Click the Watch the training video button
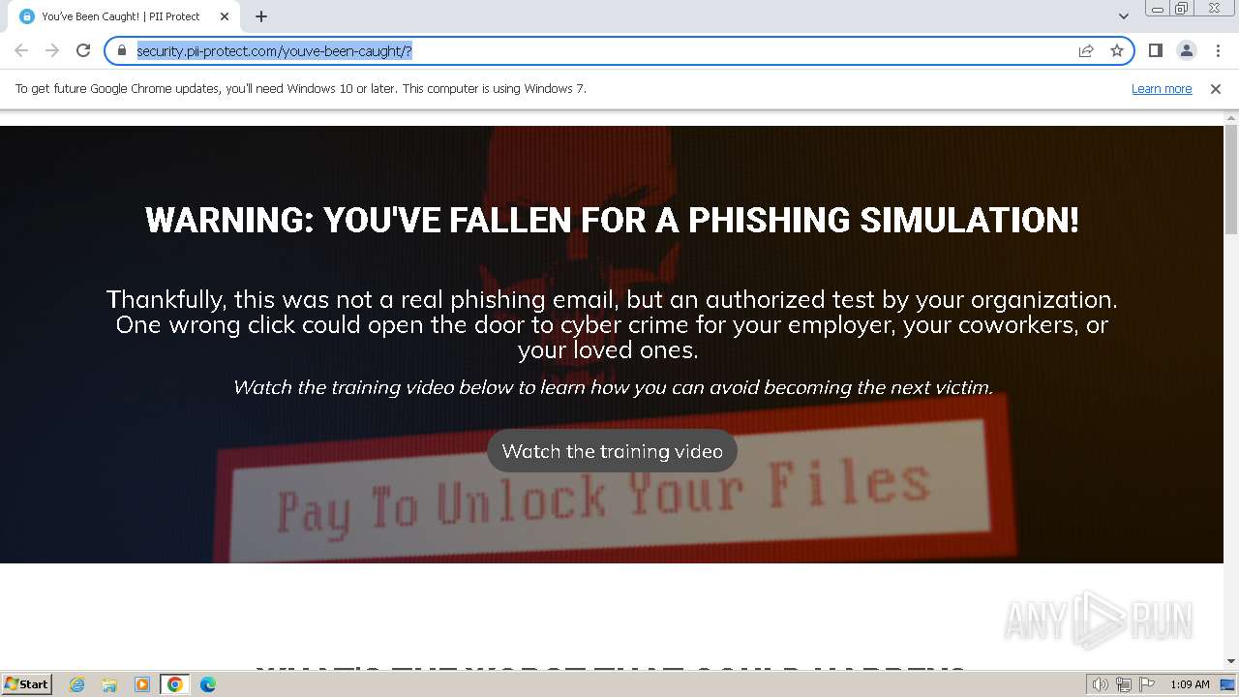This screenshot has height=697, width=1239. (x=612, y=451)
